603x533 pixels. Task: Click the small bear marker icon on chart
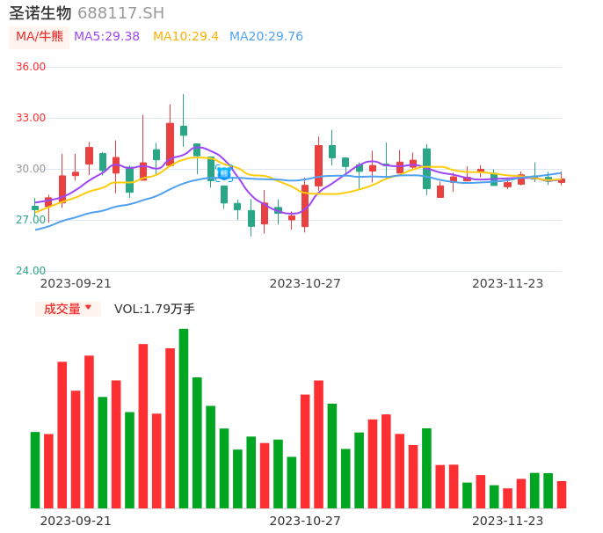click(224, 173)
